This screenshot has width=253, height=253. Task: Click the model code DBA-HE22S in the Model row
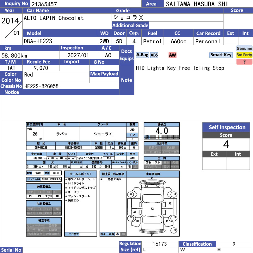pyautogui.click(x=38, y=41)
